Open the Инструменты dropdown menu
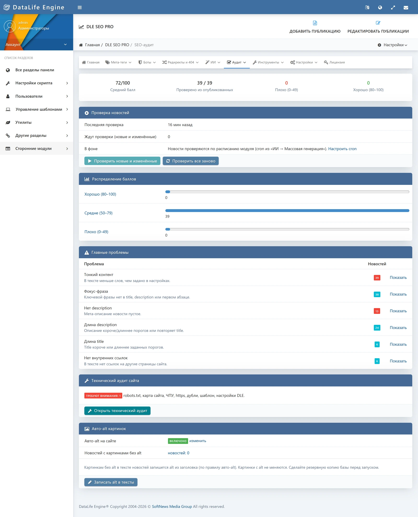Image resolution: width=418 pixels, height=517 pixels. tap(268, 62)
